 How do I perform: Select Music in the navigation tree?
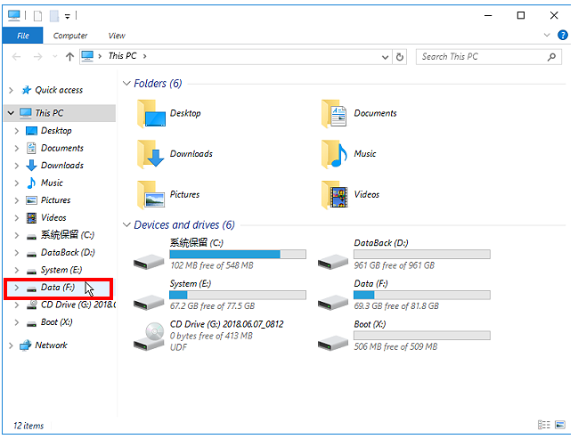coord(52,183)
